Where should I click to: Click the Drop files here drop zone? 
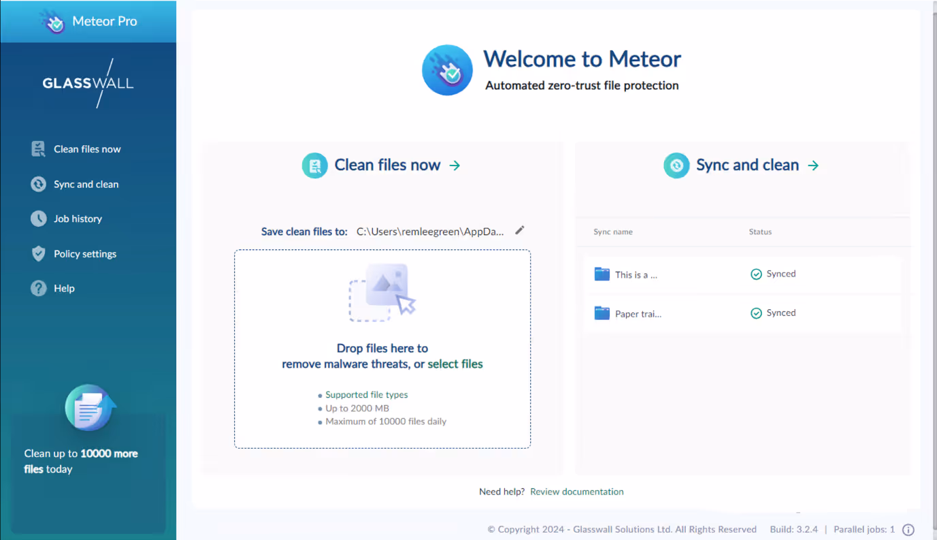click(x=382, y=349)
